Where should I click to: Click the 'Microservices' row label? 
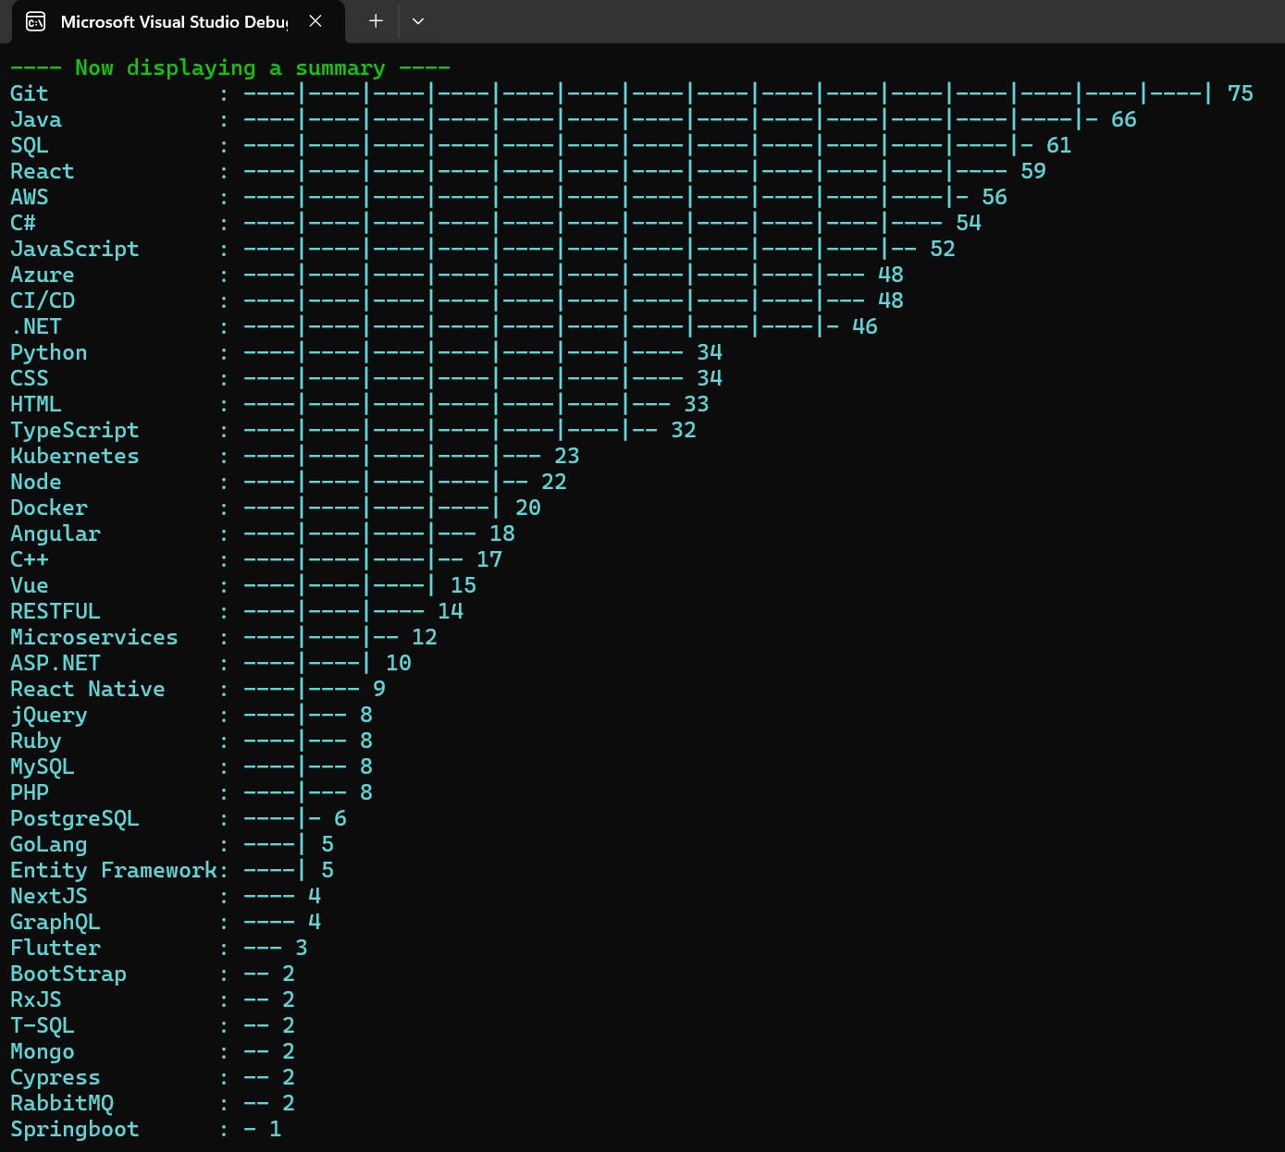coord(94,637)
